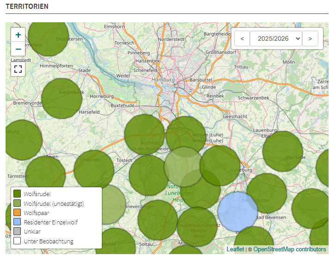Go to the previous monitoring year

242,38
